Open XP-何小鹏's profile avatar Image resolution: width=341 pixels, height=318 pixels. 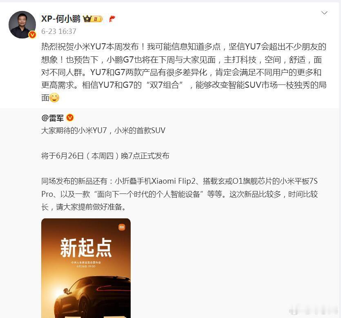point(22,24)
